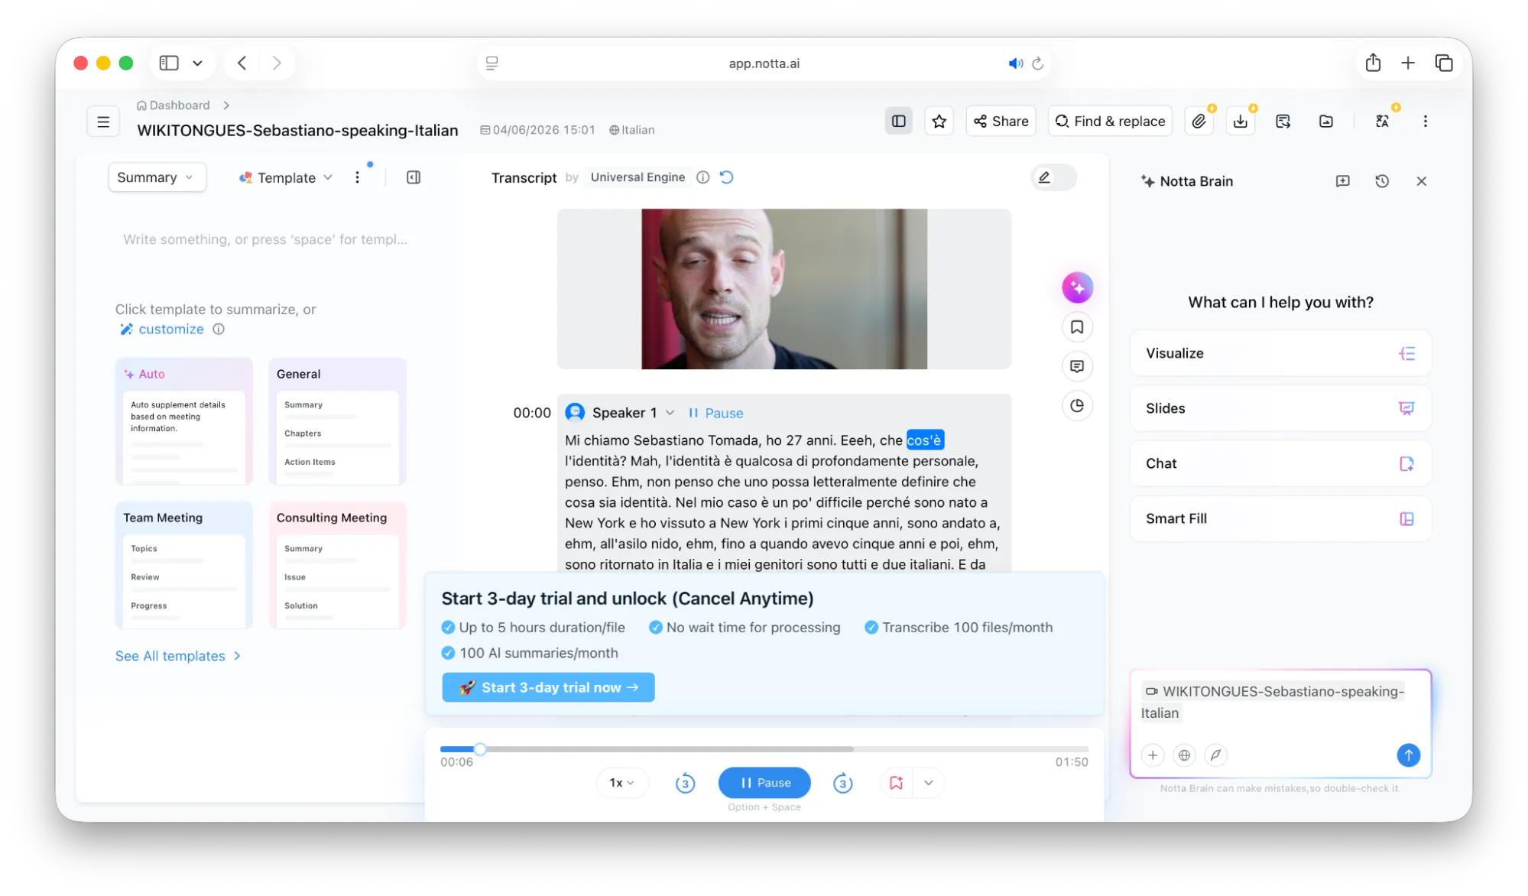The image size is (1528, 896).
Task: Click the Share button
Action: (x=1001, y=122)
